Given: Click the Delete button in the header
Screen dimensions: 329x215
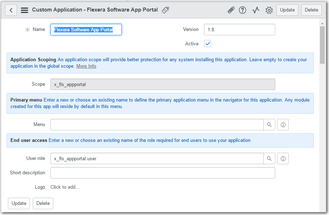Looking at the screenshot, I should point(311,10).
